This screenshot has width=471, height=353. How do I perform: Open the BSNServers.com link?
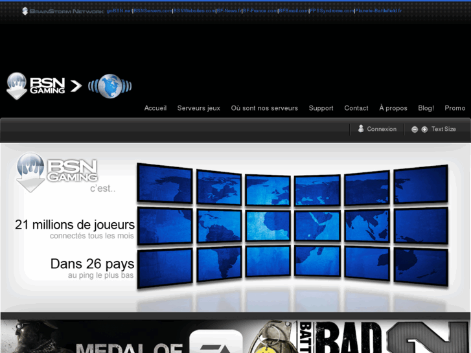153,11
